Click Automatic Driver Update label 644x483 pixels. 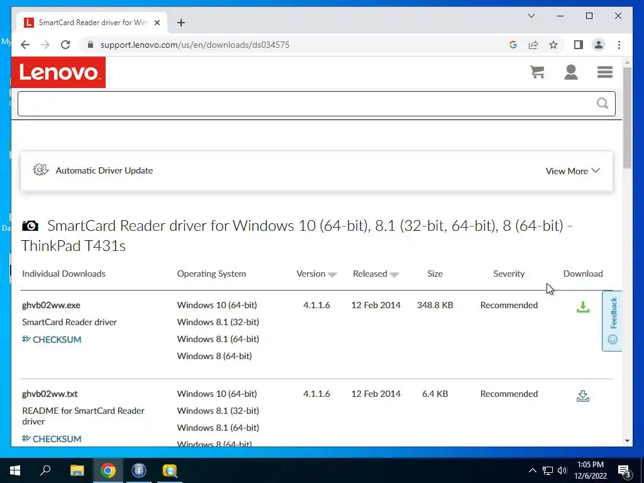click(104, 170)
